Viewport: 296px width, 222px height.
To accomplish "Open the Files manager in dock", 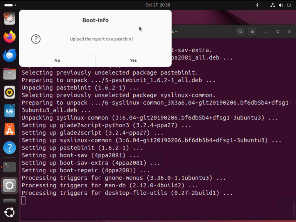I will pos(10,74).
